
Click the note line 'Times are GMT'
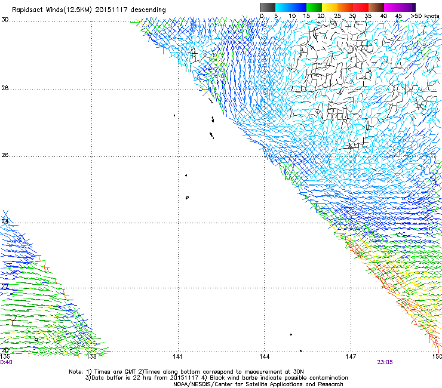tap(186, 372)
